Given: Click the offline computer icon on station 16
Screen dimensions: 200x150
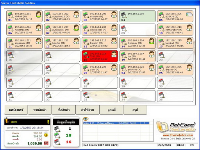Looking at the screenshot, I should click(11, 55).
